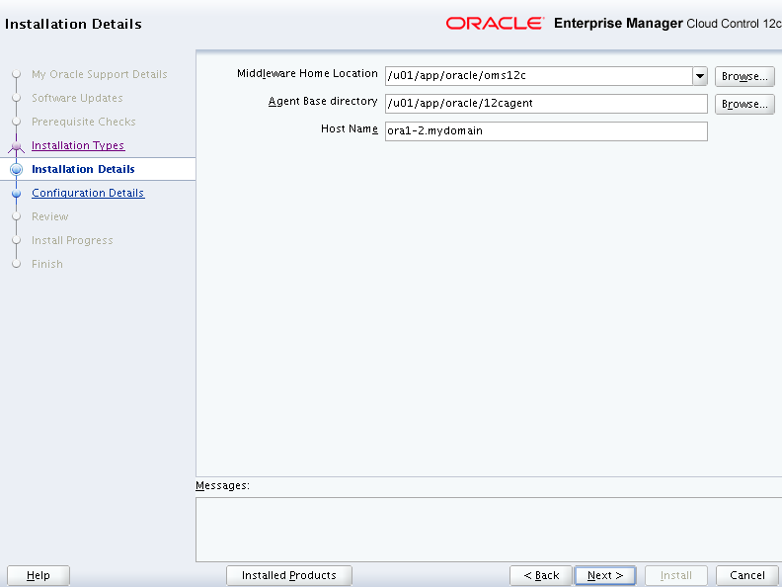Open the Configuration Details step link
The height and width of the screenshot is (587, 782).
(x=88, y=193)
